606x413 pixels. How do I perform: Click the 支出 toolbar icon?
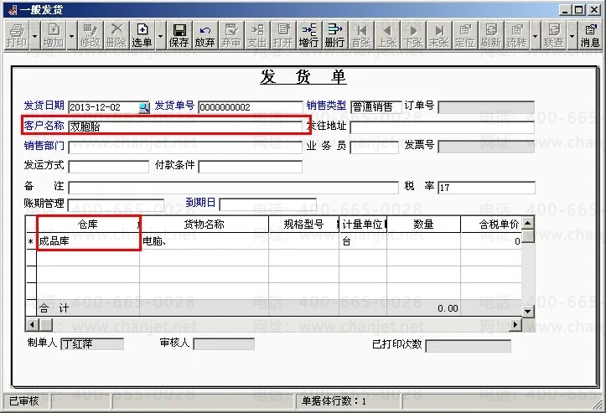(x=256, y=35)
